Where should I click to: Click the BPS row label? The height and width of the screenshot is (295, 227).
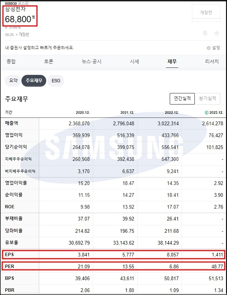coord(10,278)
